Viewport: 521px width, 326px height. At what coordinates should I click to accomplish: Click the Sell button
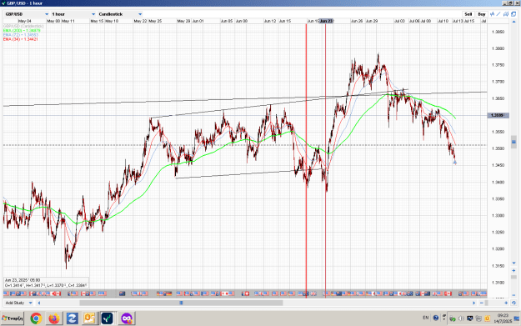tap(468, 14)
